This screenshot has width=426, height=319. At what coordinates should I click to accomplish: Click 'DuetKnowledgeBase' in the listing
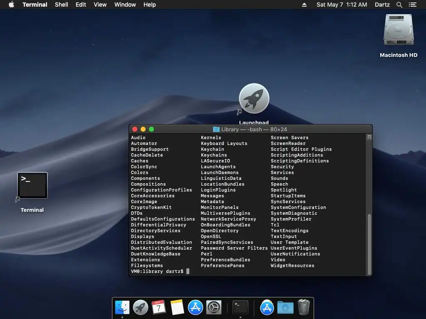[156, 254]
